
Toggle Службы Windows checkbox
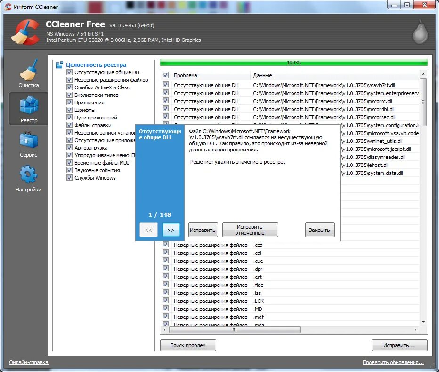tap(69, 178)
